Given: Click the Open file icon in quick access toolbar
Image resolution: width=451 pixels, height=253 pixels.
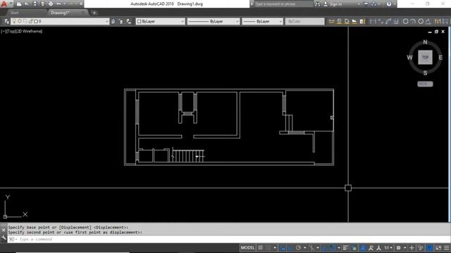Looking at the screenshot, I should point(27,4).
